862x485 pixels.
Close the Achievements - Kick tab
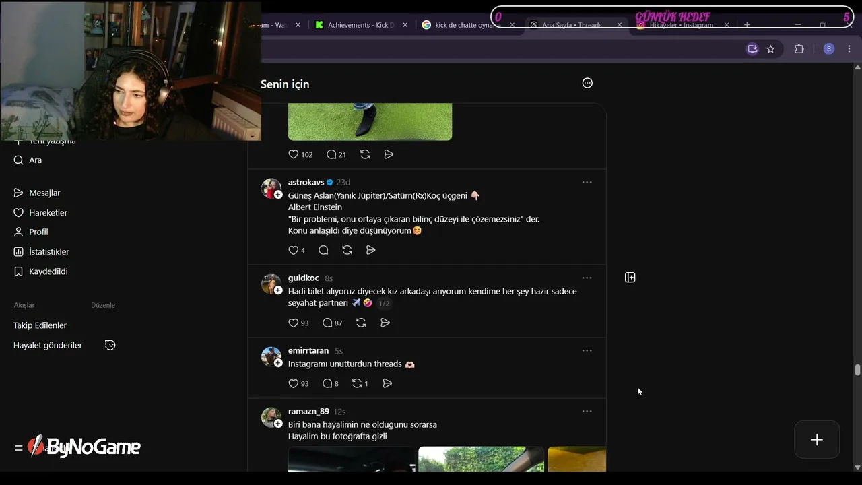click(405, 25)
